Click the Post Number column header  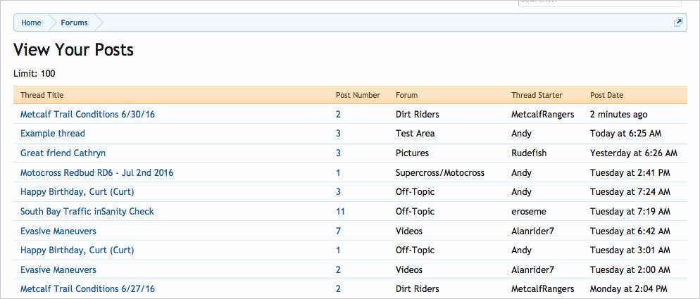pos(358,95)
